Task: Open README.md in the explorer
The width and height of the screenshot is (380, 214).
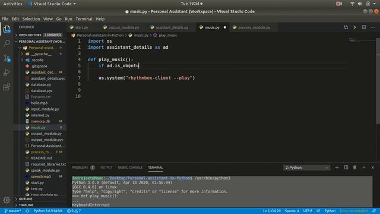Action: (x=40, y=158)
